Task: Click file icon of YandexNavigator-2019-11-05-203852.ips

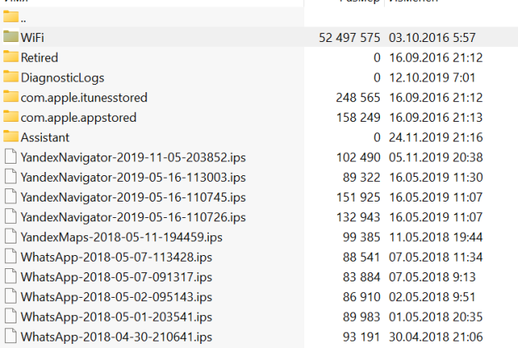Action: [11, 157]
